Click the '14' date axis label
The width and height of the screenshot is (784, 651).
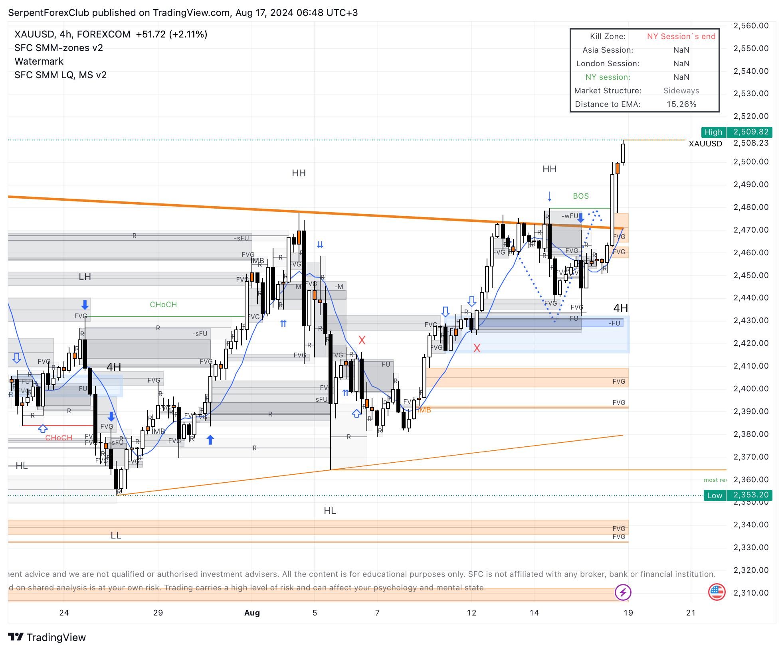534,613
